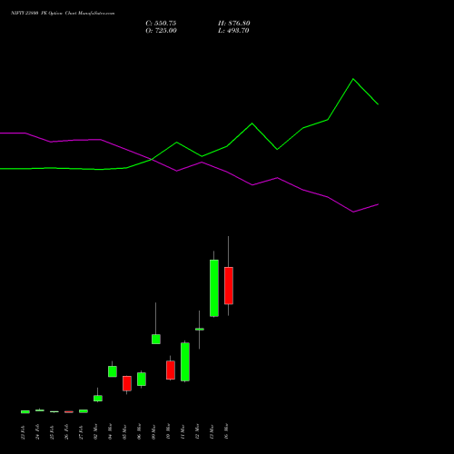Click the 11 Mar date label
Screen dimensions: 454x454
pyautogui.click(x=183, y=431)
